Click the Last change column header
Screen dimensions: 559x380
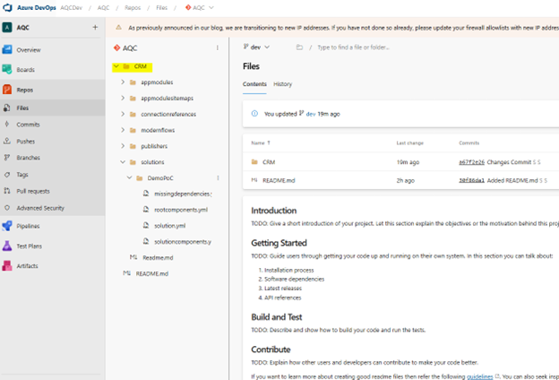click(x=410, y=143)
